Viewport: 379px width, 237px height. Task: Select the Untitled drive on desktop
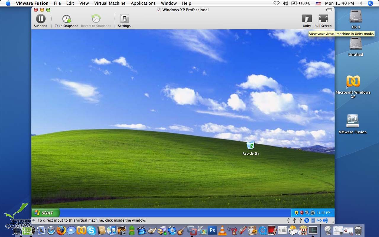[356, 46]
